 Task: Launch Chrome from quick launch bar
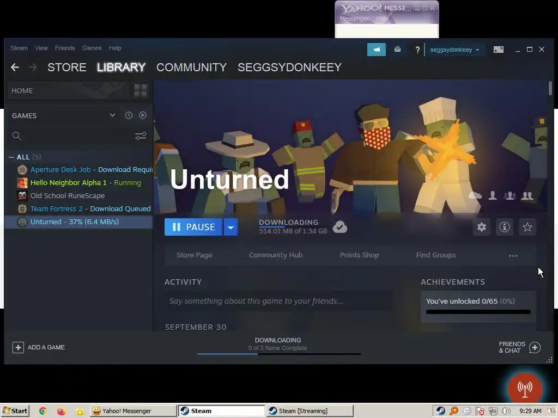click(x=43, y=411)
